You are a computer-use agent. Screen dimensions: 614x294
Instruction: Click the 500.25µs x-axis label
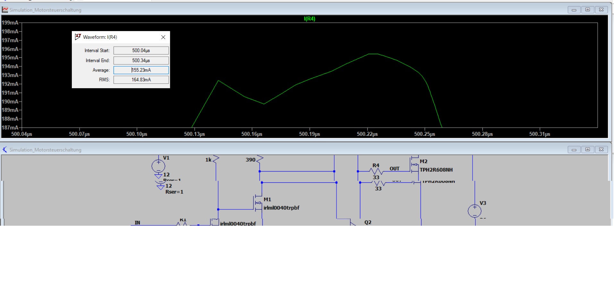pyautogui.click(x=425, y=134)
